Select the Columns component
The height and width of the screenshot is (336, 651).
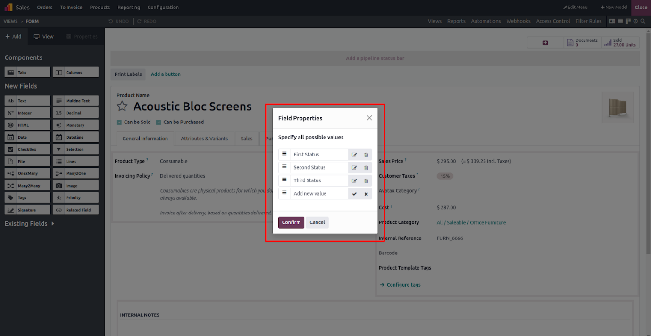[75, 72]
